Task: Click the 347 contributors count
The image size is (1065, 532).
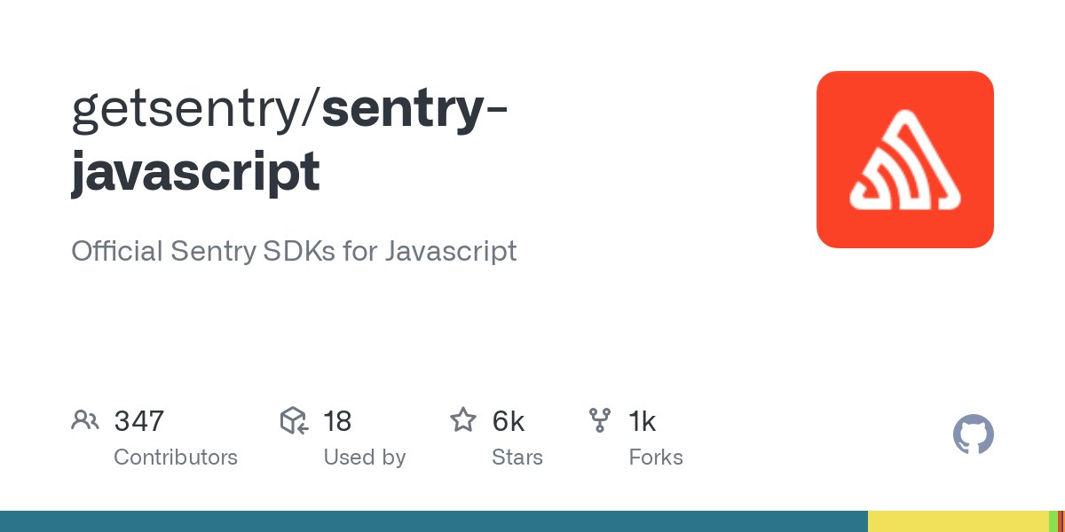Action: coord(139,421)
